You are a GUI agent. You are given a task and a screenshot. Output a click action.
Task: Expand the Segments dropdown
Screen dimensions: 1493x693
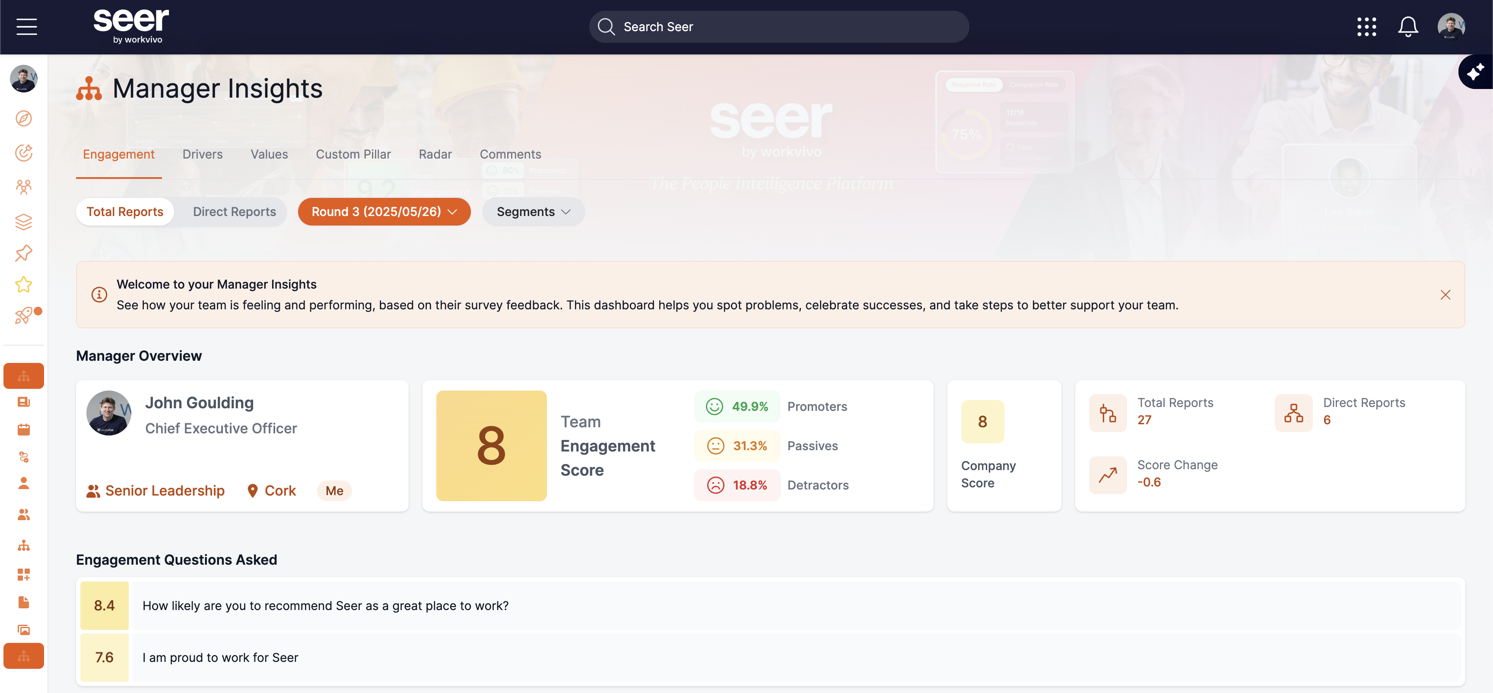(x=534, y=212)
